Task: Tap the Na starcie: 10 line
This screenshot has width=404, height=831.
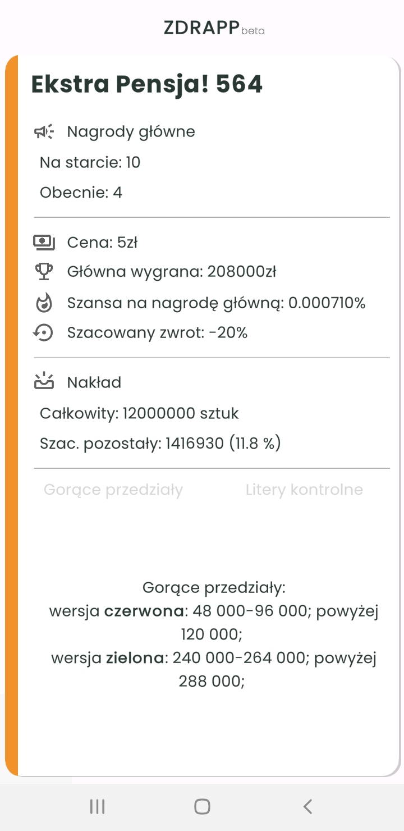Action: pyautogui.click(x=90, y=163)
